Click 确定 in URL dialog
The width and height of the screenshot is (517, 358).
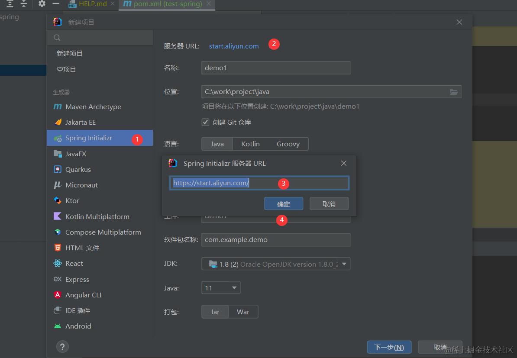click(284, 204)
